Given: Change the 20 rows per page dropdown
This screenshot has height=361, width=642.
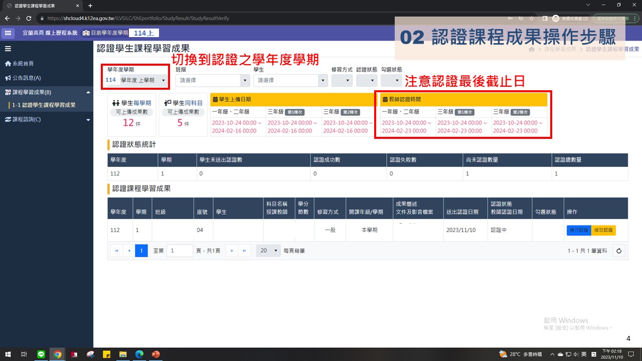Looking at the screenshot, I should (268, 251).
